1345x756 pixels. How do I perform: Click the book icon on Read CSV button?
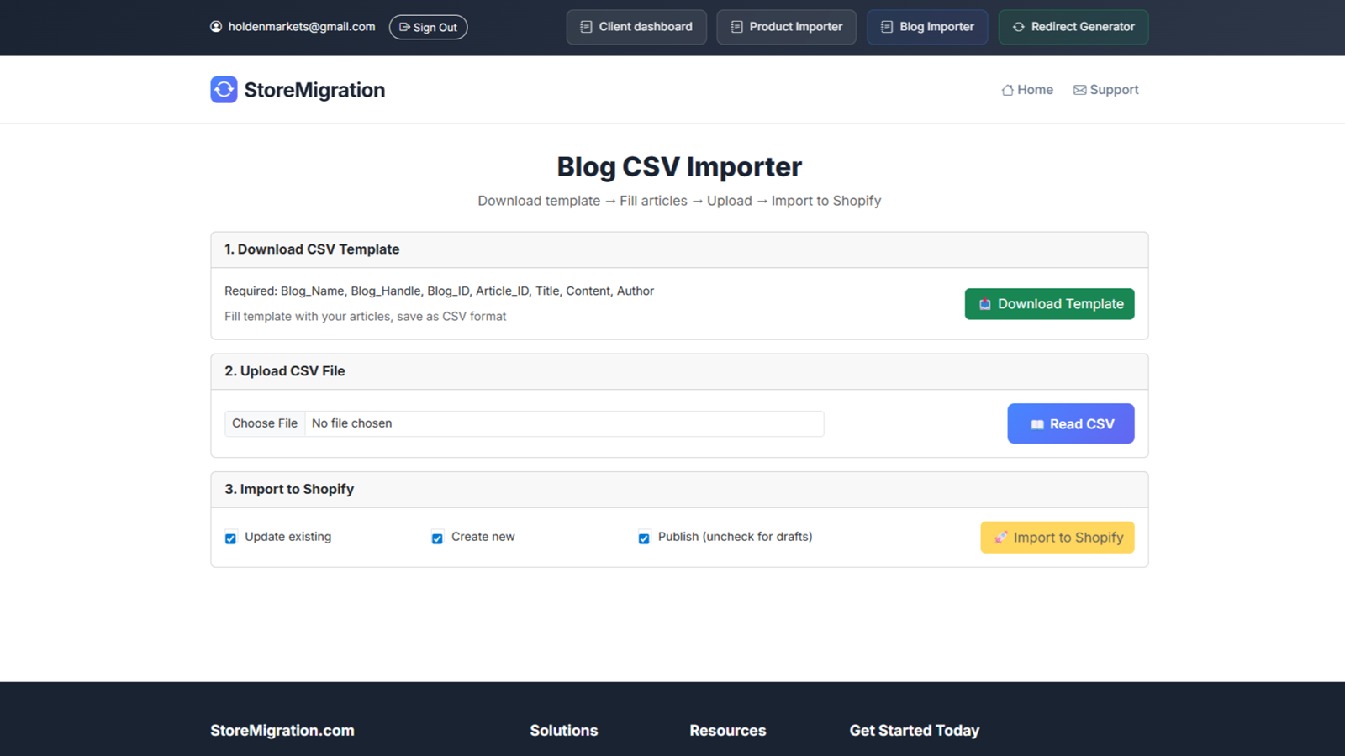(1036, 423)
